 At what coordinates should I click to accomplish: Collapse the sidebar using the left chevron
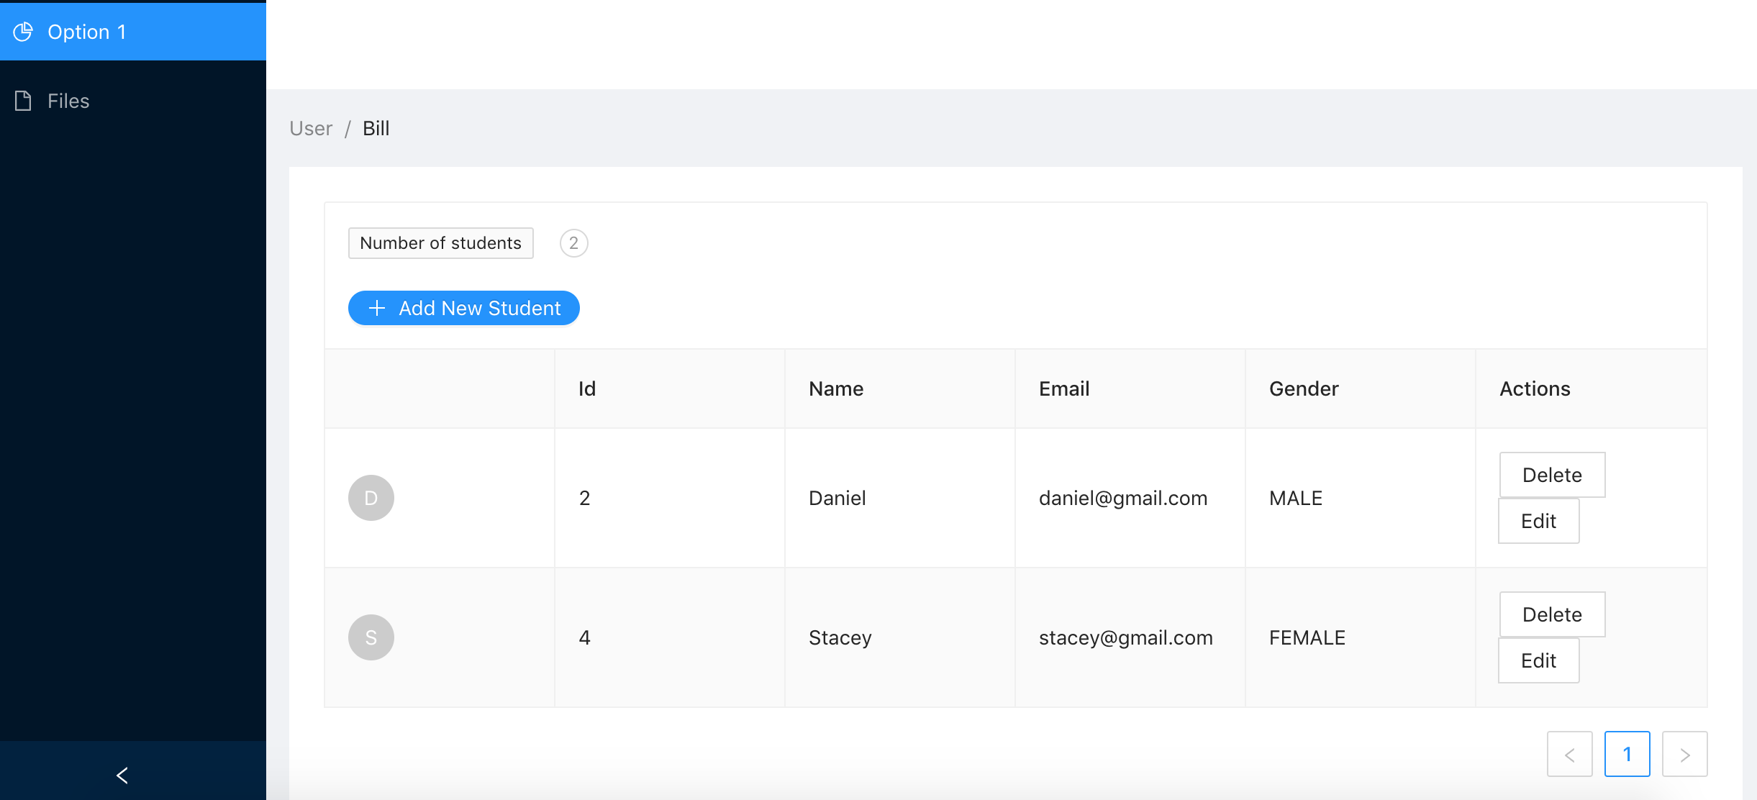[x=121, y=775]
